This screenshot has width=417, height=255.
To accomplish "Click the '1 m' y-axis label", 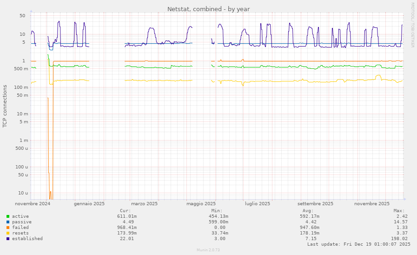I will 24,140.
